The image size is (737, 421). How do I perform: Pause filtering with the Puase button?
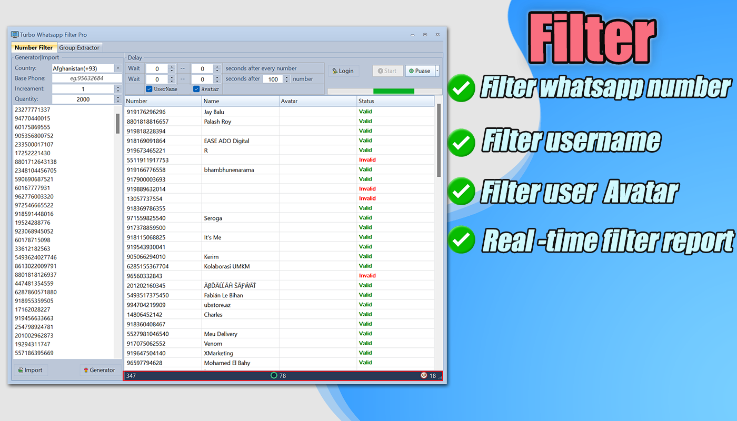pyautogui.click(x=420, y=71)
